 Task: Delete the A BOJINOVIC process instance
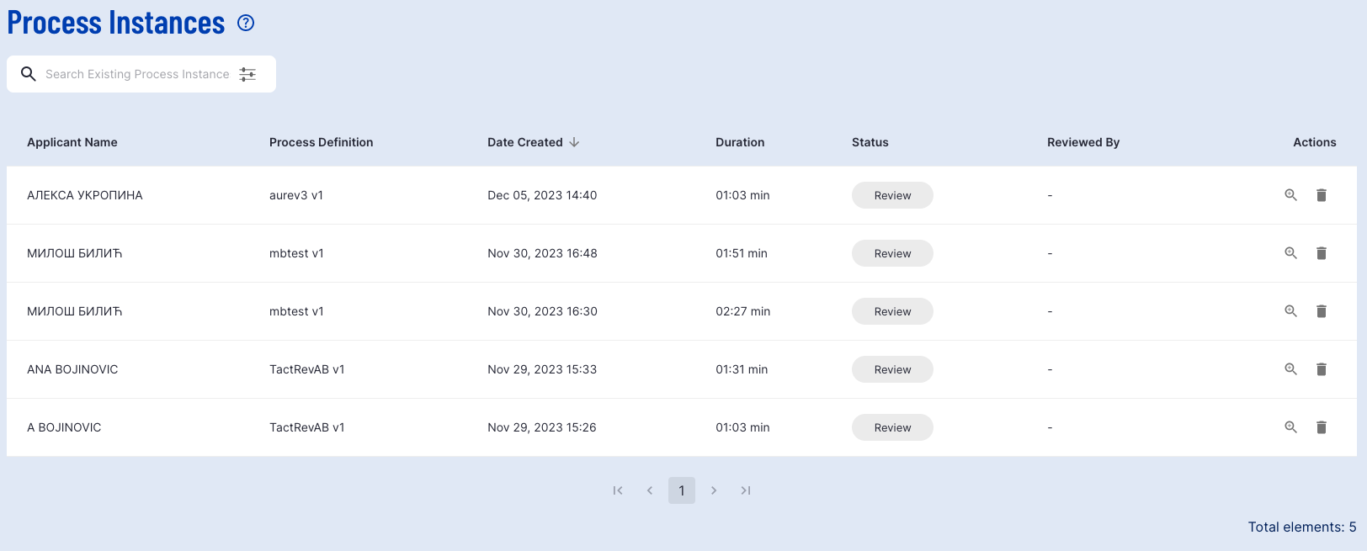coord(1322,427)
